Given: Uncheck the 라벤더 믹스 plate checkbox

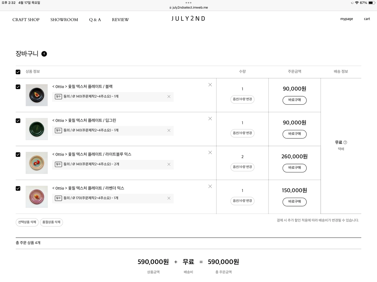Looking at the screenshot, I should tap(18, 188).
